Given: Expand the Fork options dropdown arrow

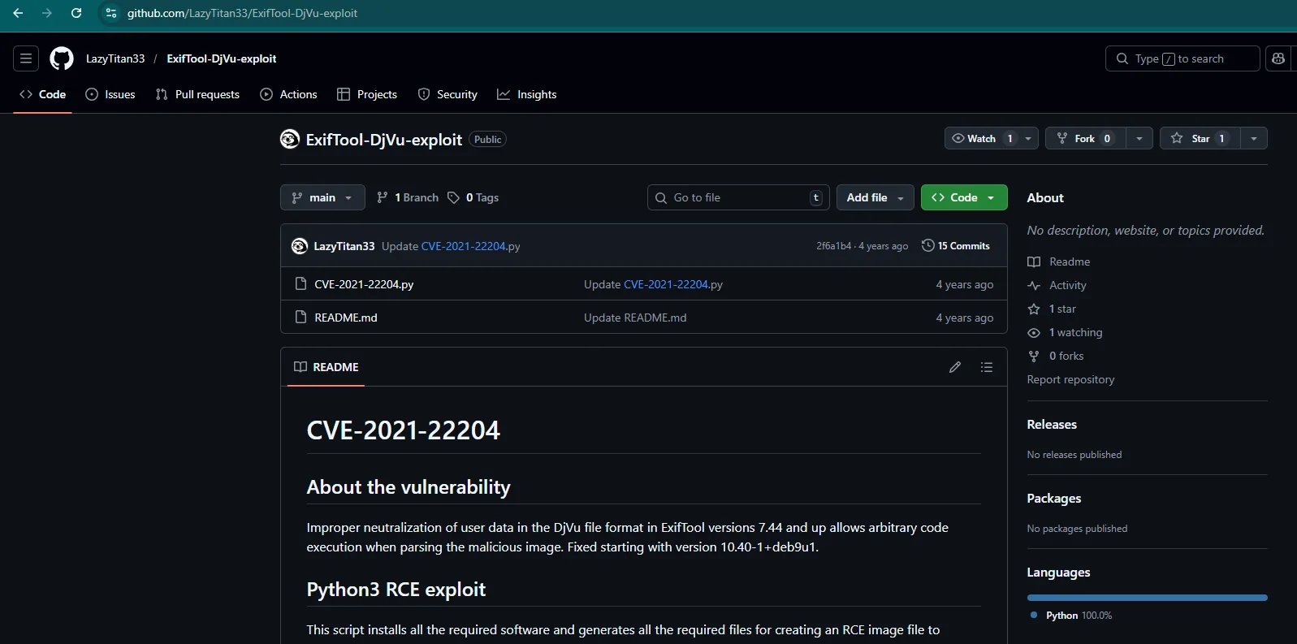Looking at the screenshot, I should tap(1139, 138).
